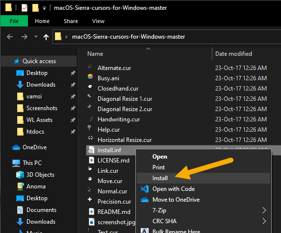Open the recent locations dropdown arrow

36,37
